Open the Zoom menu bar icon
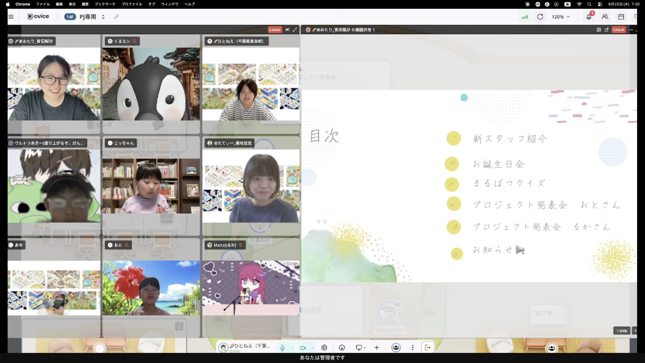Viewport: 645px width, 363px height. (538, 4)
